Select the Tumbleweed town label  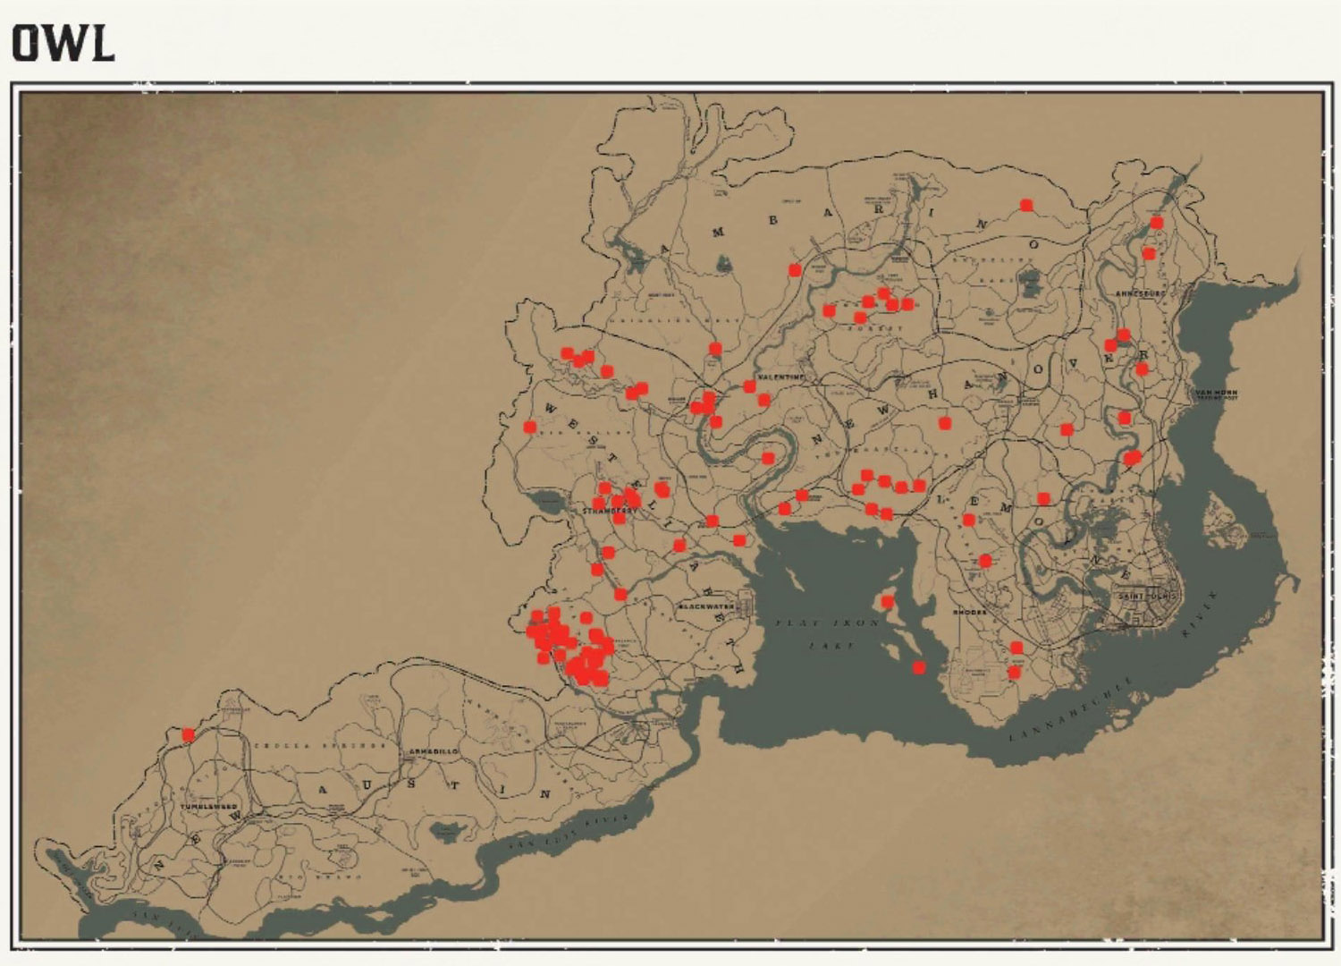(x=209, y=806)
